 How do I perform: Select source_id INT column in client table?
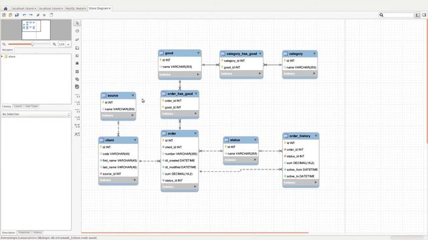pyautogui.click(x=112, y=173)
